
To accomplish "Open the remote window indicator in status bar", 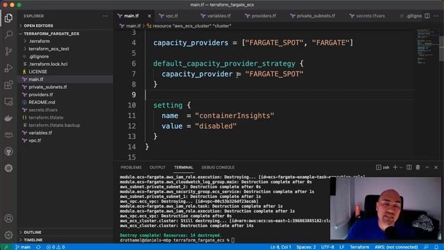I will pyautogui.click(x=6, y=247).
